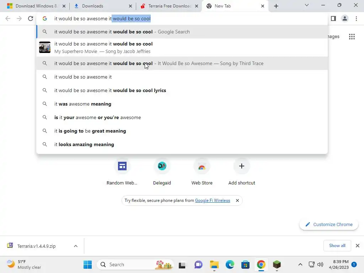364x273 pixels.
Task: Open the Chat app on taskbar
Action: 198,264
